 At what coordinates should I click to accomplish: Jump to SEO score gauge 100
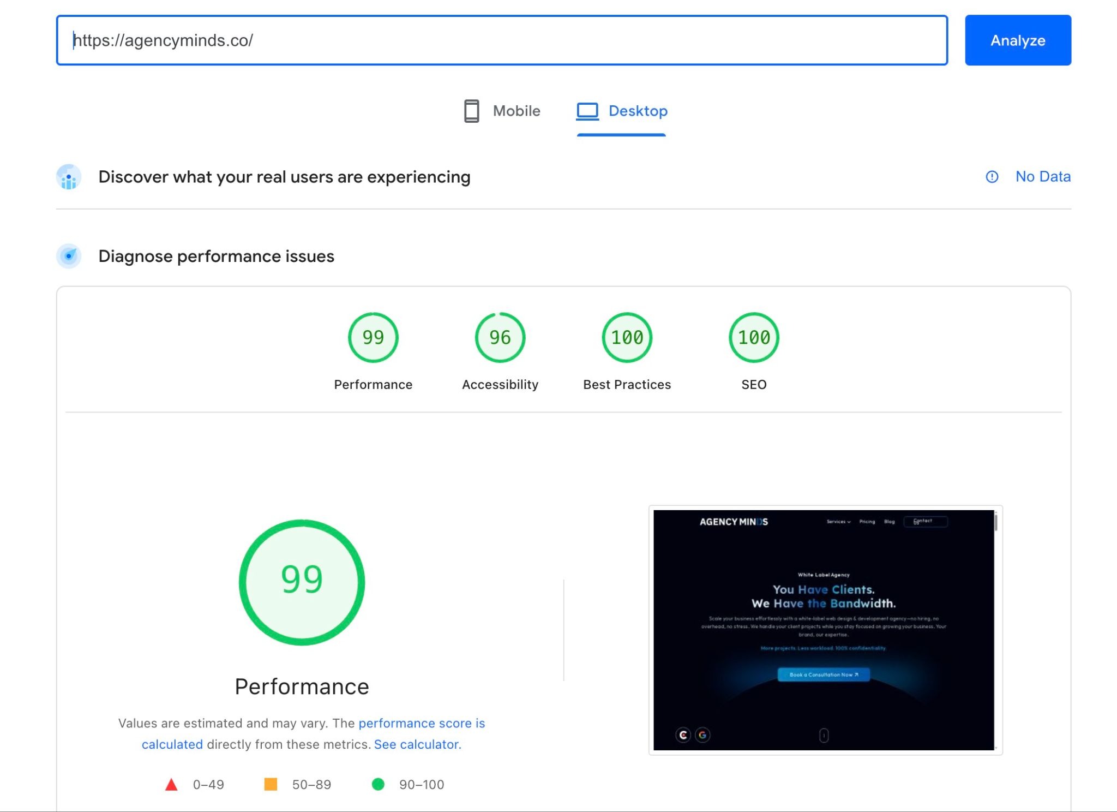(x=754, y=337)
